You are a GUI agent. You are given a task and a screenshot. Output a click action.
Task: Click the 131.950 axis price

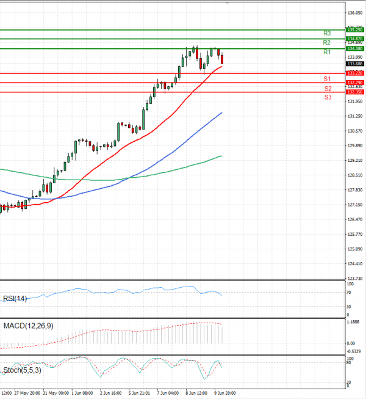point(355,101)
